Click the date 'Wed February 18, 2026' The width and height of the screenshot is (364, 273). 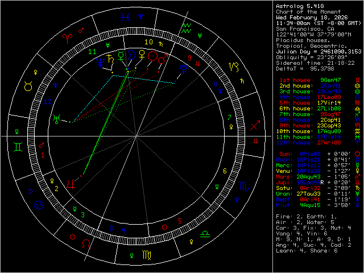(x=312, y=18)
